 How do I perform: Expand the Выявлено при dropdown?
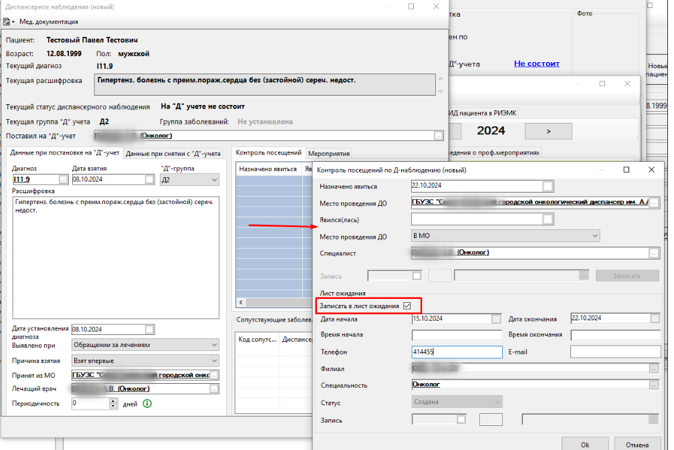[x=214, y=345]
